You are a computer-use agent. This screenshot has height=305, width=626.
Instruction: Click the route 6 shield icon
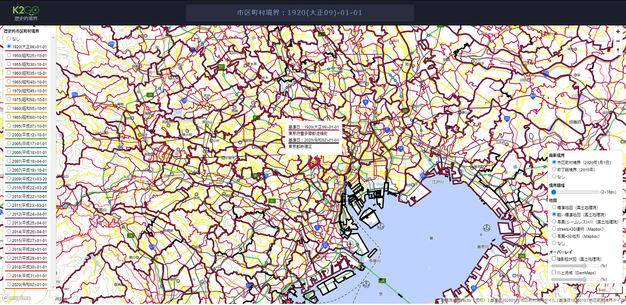(387, 130)
